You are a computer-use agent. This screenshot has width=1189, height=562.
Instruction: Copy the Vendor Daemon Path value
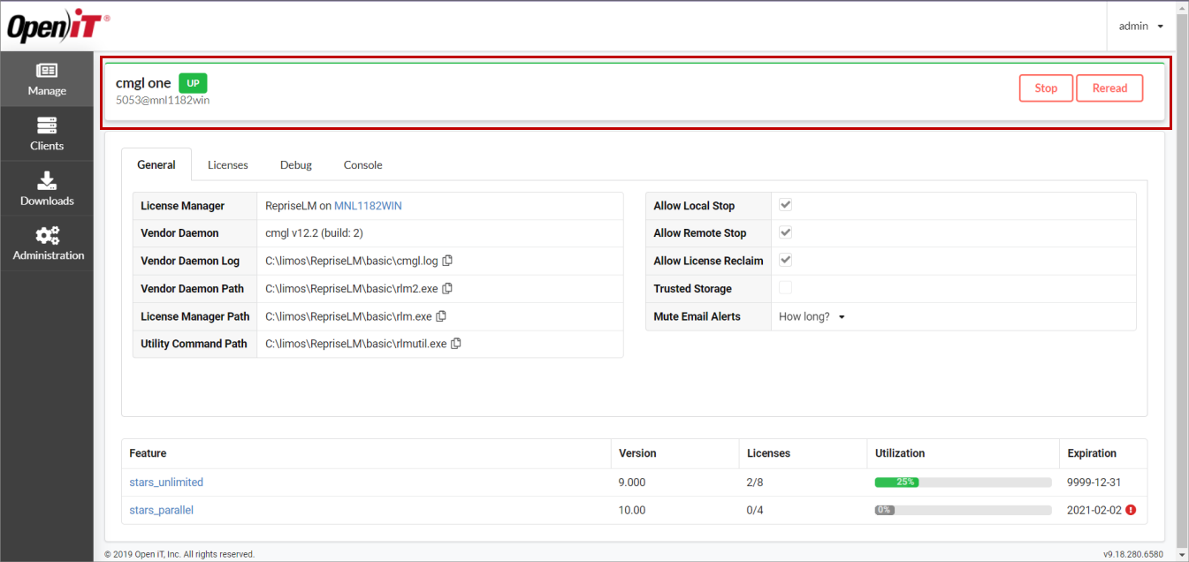click(x=447, y=288)
